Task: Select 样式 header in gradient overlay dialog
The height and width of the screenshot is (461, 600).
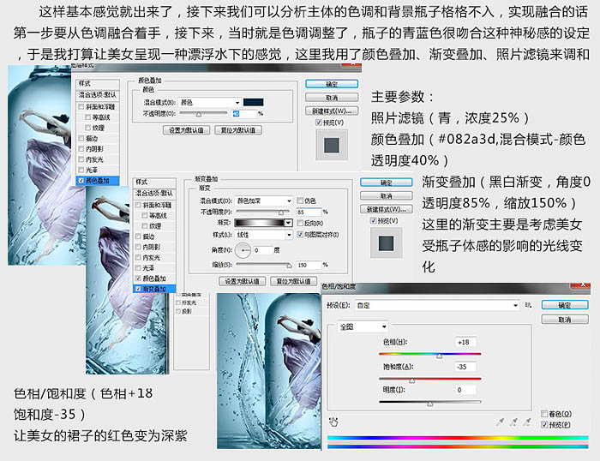Action: coord(154,183)
